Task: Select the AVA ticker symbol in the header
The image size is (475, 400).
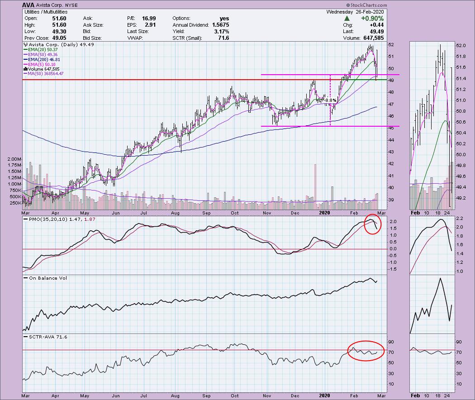Action: pos(28,5)
